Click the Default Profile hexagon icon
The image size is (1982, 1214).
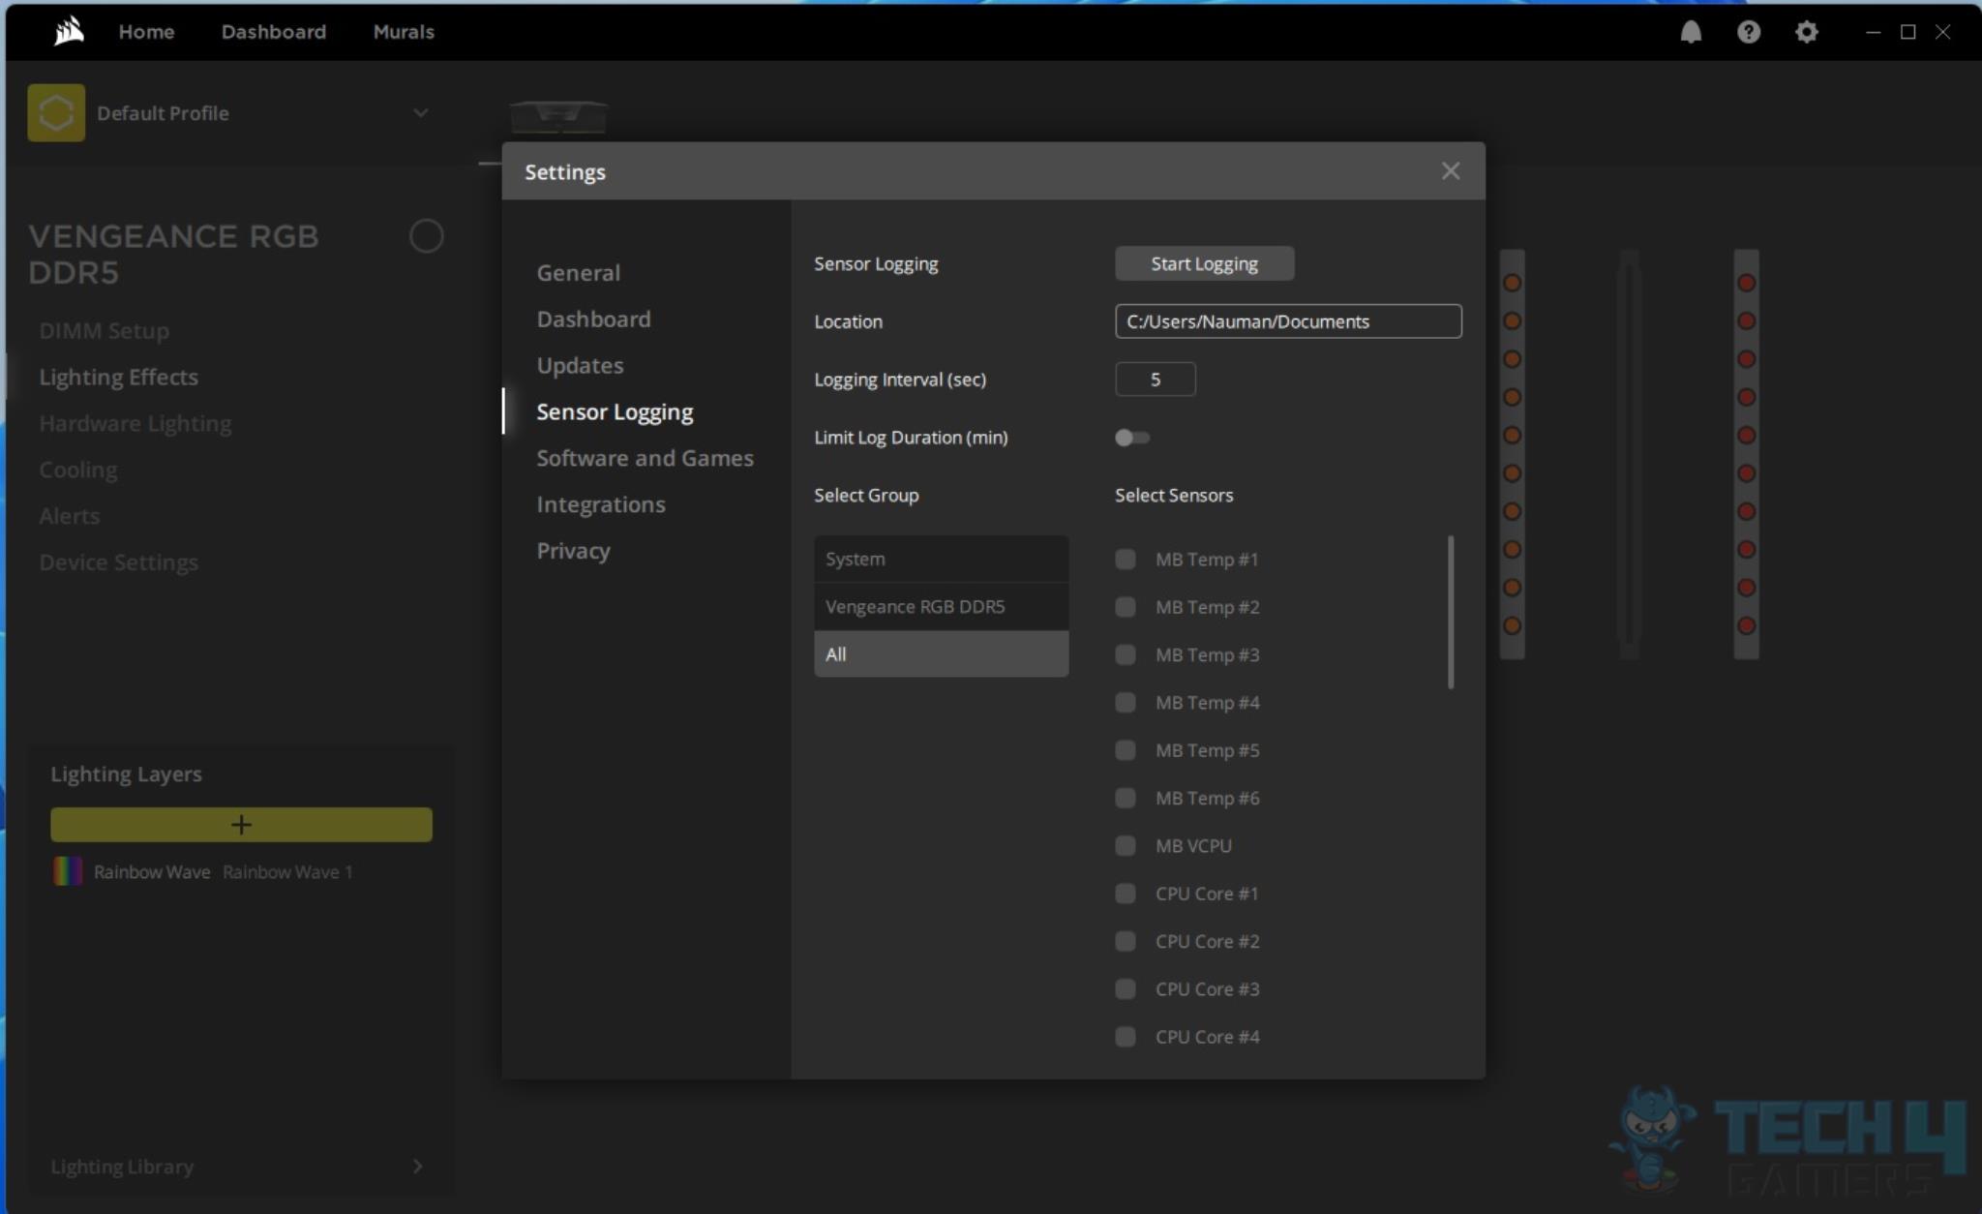pyautogui.click(x=56, y=113)
